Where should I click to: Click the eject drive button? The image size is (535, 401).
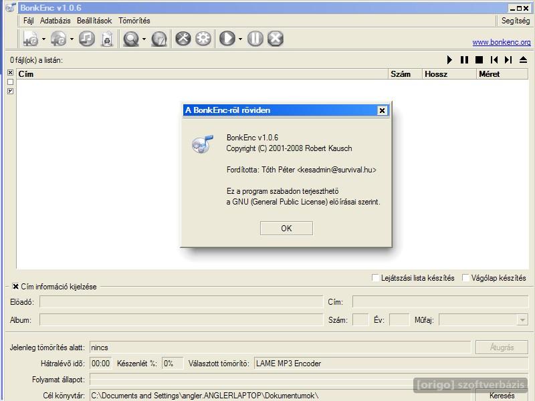[x=523, y=60]
